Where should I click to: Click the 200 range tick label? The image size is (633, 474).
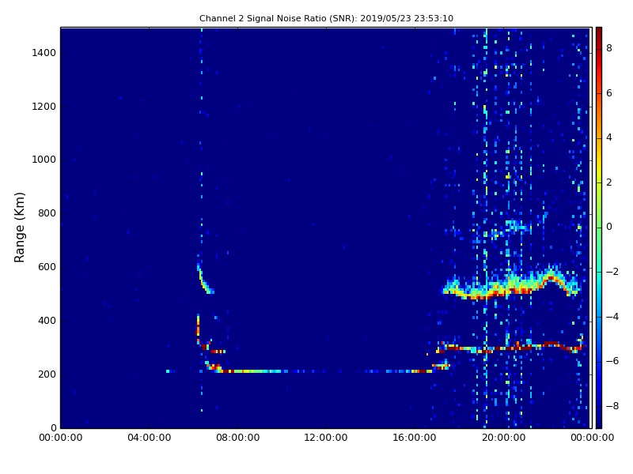pos(47,374)
